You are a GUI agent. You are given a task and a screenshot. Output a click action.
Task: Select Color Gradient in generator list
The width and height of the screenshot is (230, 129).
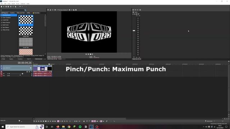6,18
